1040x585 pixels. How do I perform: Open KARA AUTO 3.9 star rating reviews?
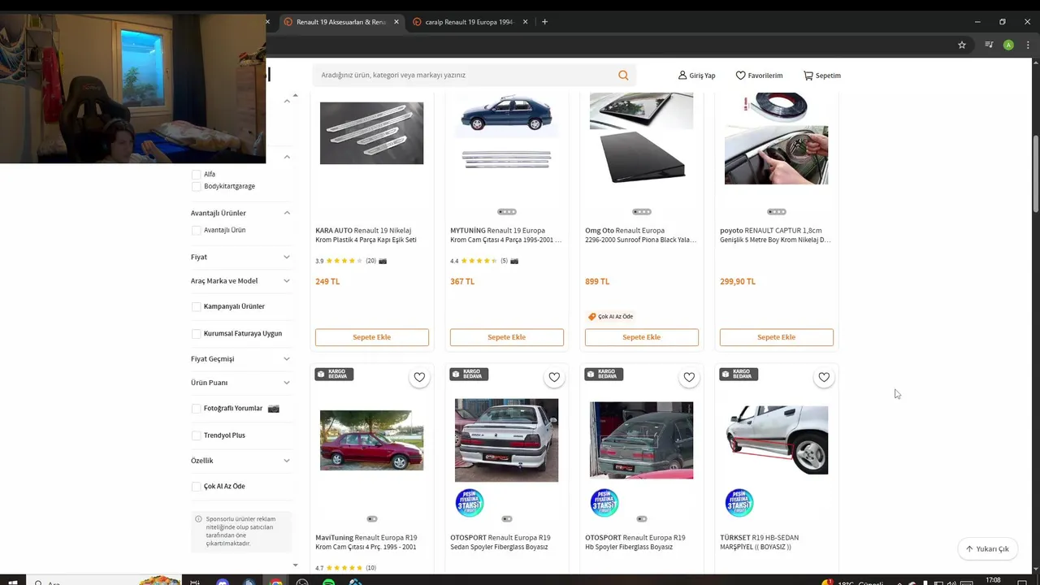pyautogui.click(x=351, y=261)
